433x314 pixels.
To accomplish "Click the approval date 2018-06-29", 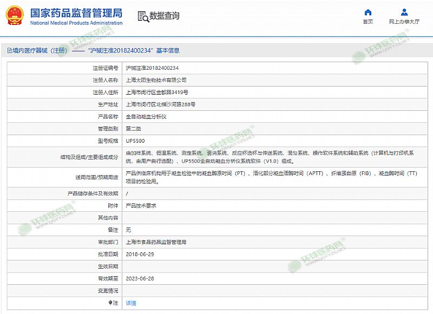I will click(140, 254).
